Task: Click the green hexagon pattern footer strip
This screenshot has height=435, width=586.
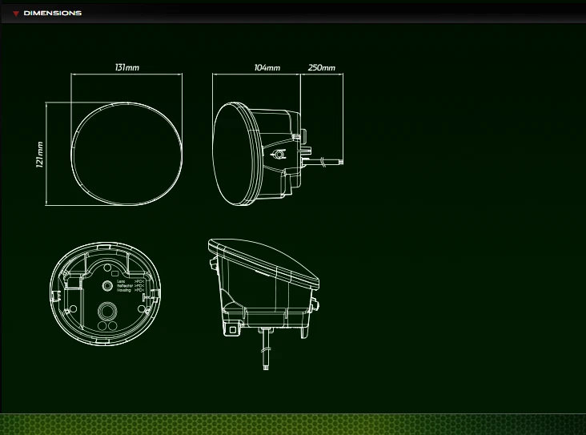Action: pos(293,424)
